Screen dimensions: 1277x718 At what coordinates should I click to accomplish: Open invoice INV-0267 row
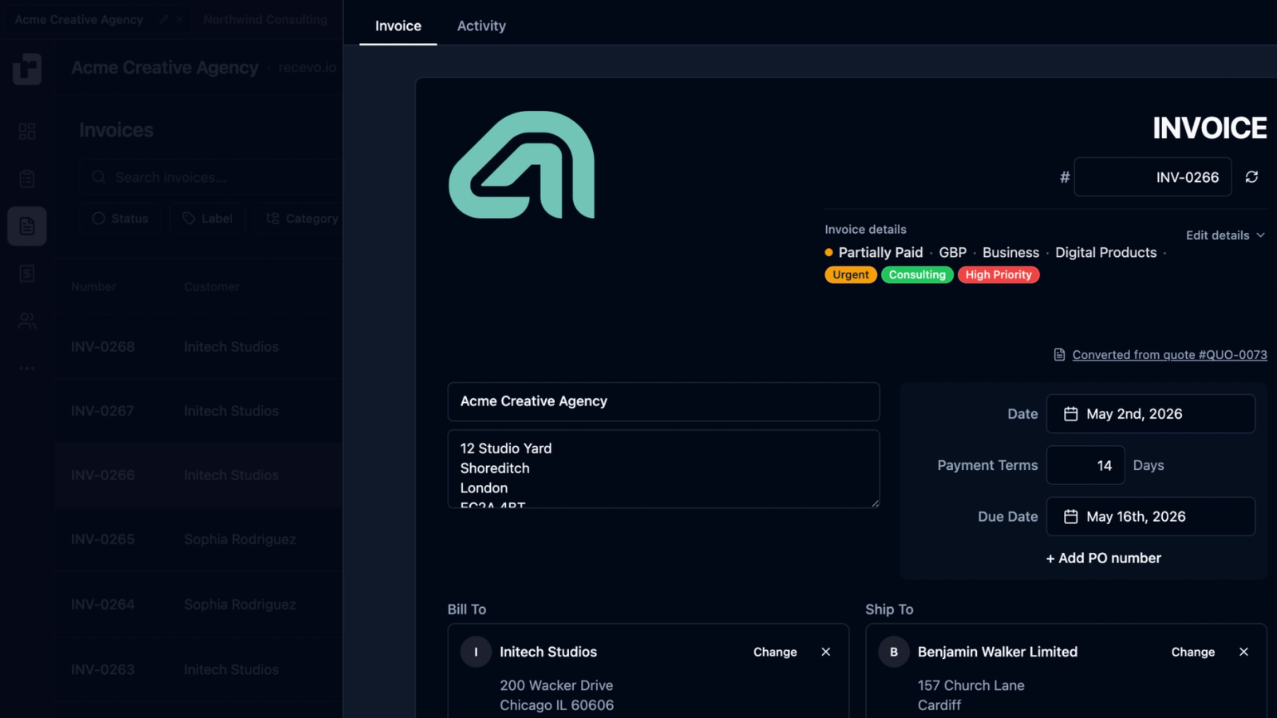pyautogui.click(x=200, y=411)
